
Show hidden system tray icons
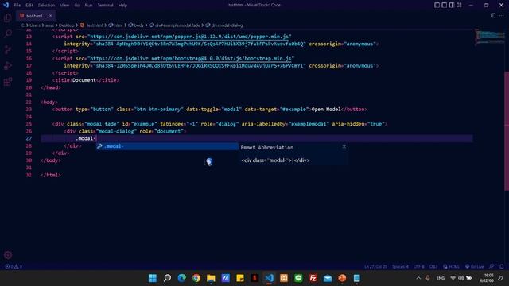[x=418, y=278]
